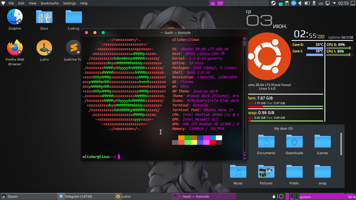
Task: Open the Settings menu
Action: 70,3
